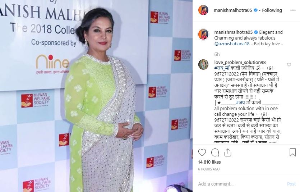Click the #जय_माँ hashtag

[x=222, y=68]
